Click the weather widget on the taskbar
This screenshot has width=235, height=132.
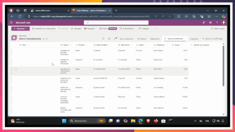pos(18,121)
